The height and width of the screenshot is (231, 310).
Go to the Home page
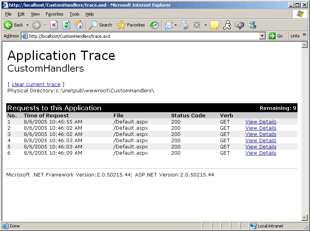(x=79, y=25)
